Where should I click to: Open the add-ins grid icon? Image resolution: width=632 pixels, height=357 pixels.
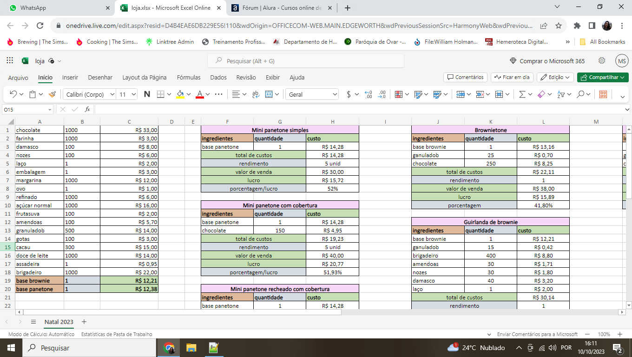603,94
